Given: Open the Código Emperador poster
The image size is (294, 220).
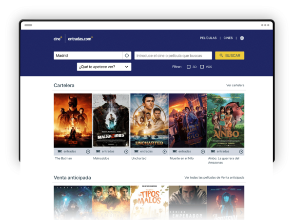Looking at the screenshot, I should (188, 202).
